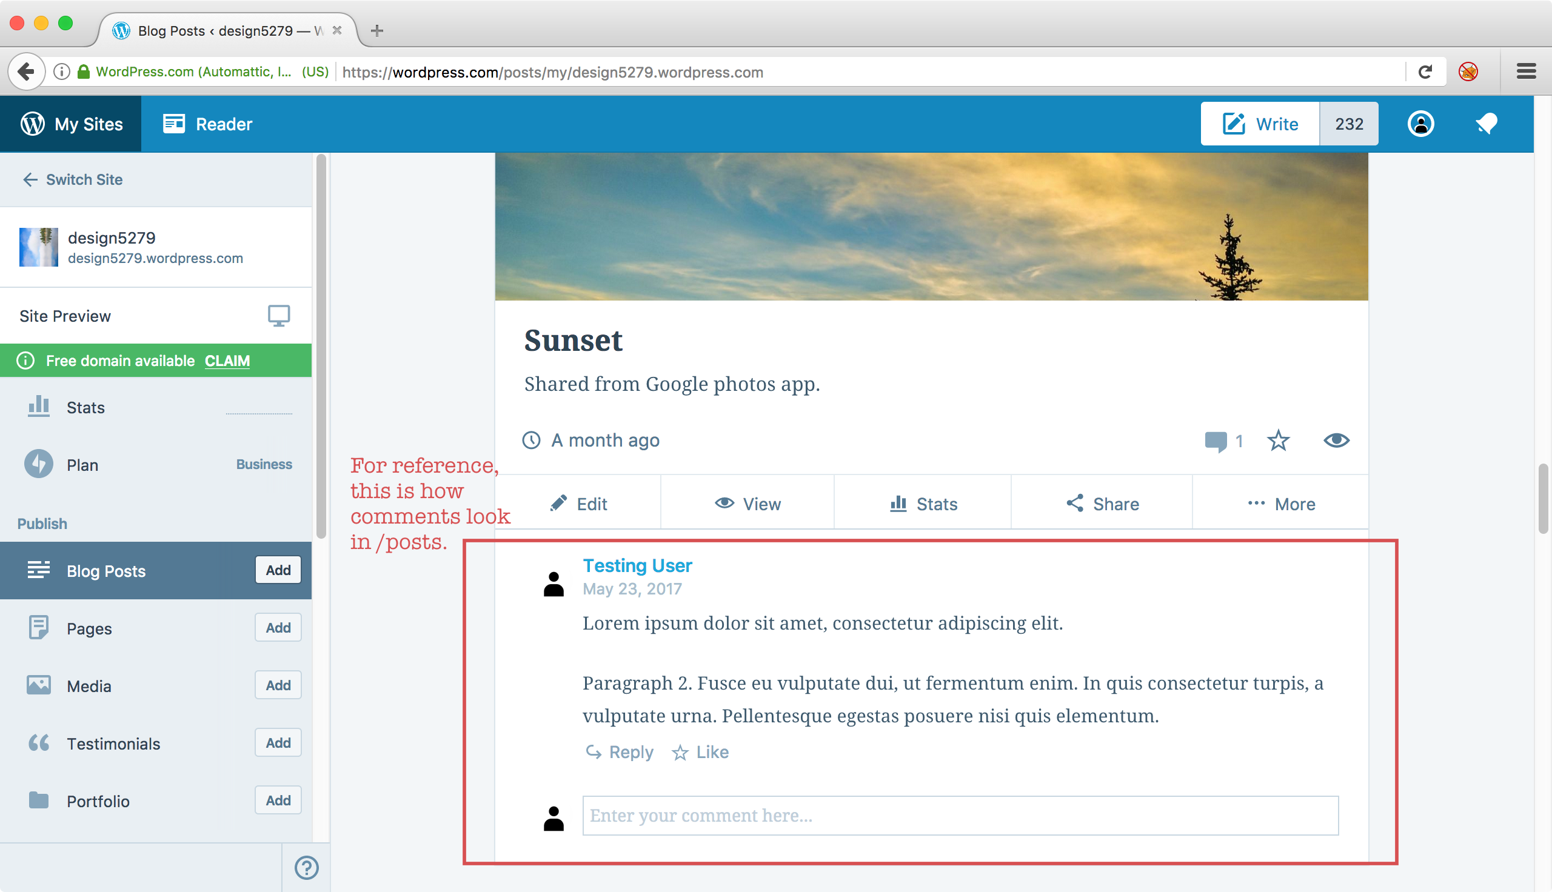Click the comment input field
1552x892 pixels.
coord(960,816)
